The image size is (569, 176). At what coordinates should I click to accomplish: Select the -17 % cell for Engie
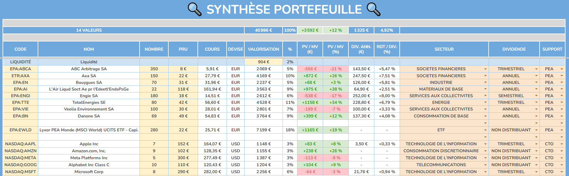tap(335, 96)
